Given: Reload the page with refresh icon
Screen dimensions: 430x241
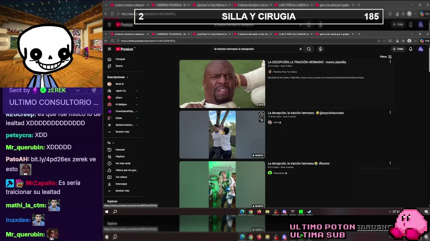Looking at the screenshot, I should point(112,41).
